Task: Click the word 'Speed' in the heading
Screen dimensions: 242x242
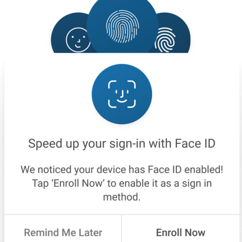Action: pos(45,144)
